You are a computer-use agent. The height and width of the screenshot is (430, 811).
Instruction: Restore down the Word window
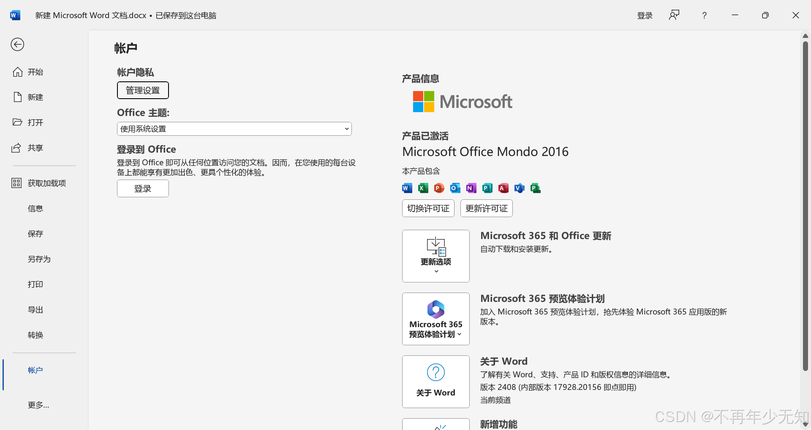pos(765,15)
